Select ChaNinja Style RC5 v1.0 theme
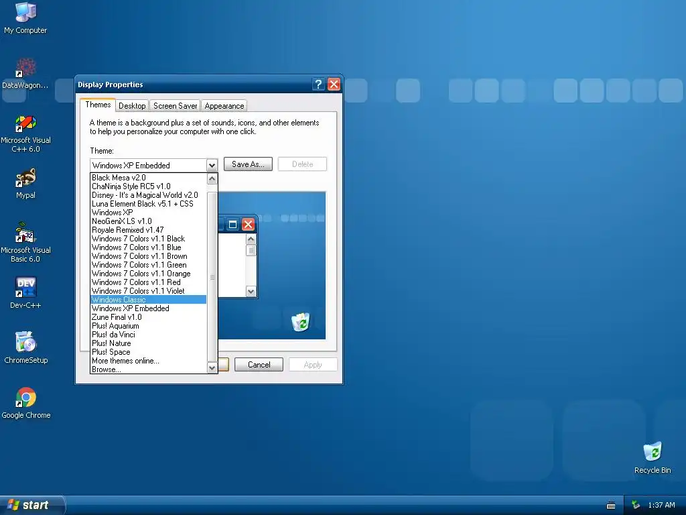The image size is (686, 515). point(148,186)
